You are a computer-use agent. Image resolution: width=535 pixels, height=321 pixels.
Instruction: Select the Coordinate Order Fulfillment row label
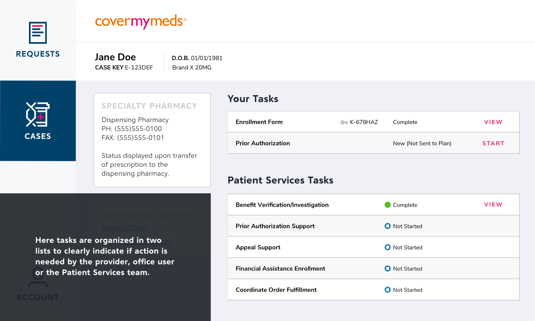pos(276,290)
